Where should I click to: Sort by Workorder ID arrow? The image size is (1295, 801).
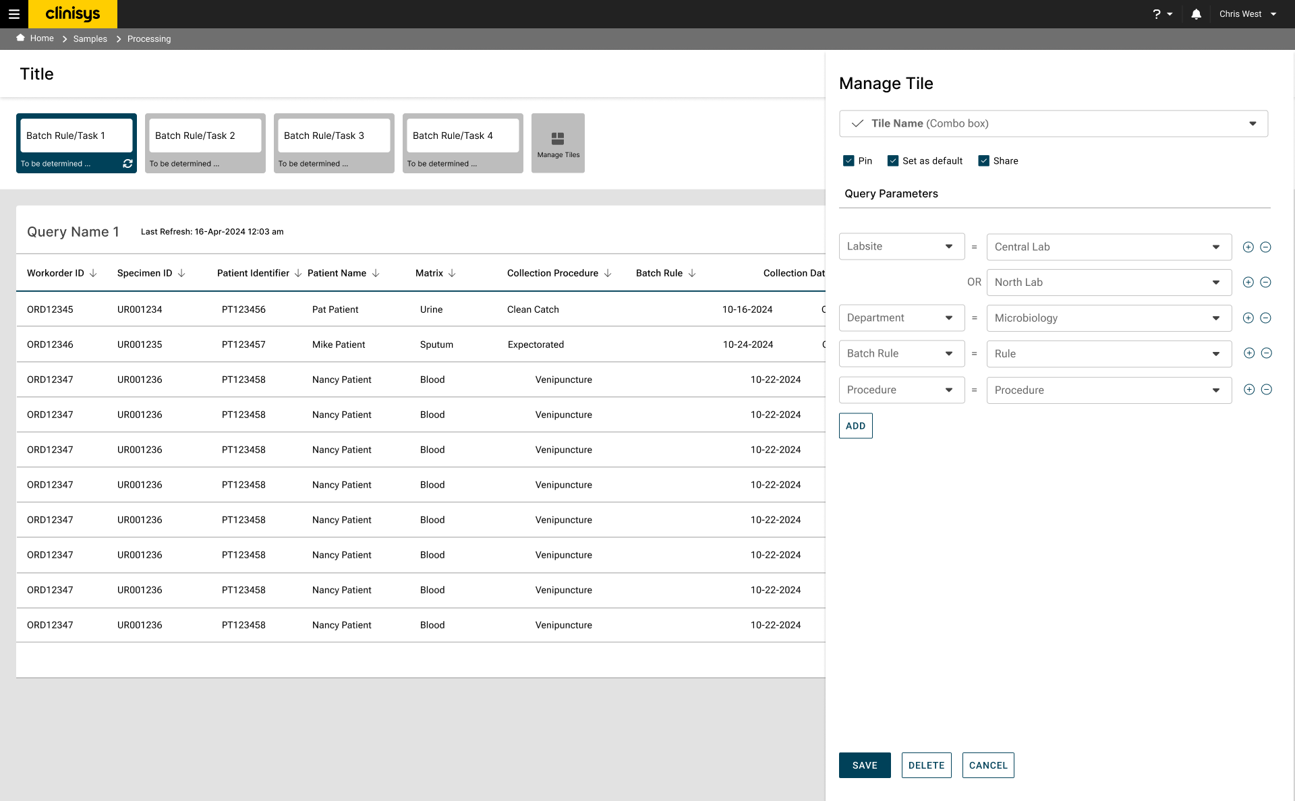93,273
